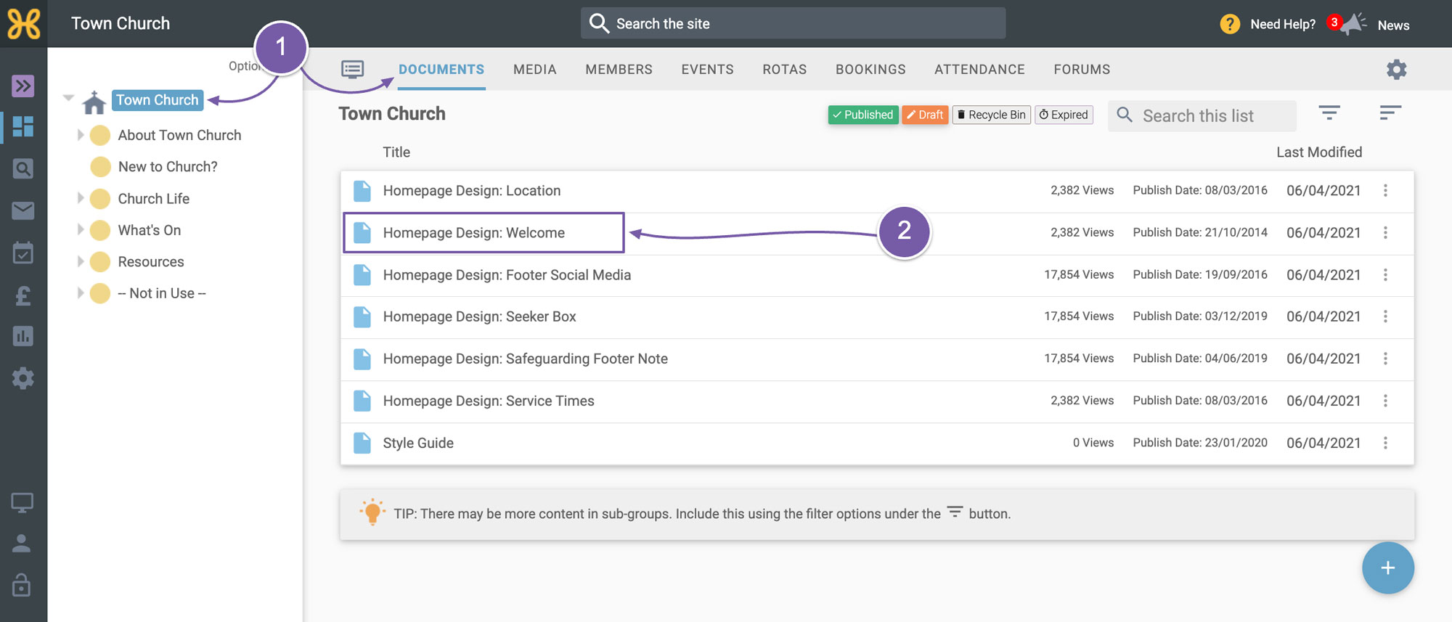Click the Search this list field
Image resolution: width=1452 pixels, height=622 pixels.
(1202, 115)
